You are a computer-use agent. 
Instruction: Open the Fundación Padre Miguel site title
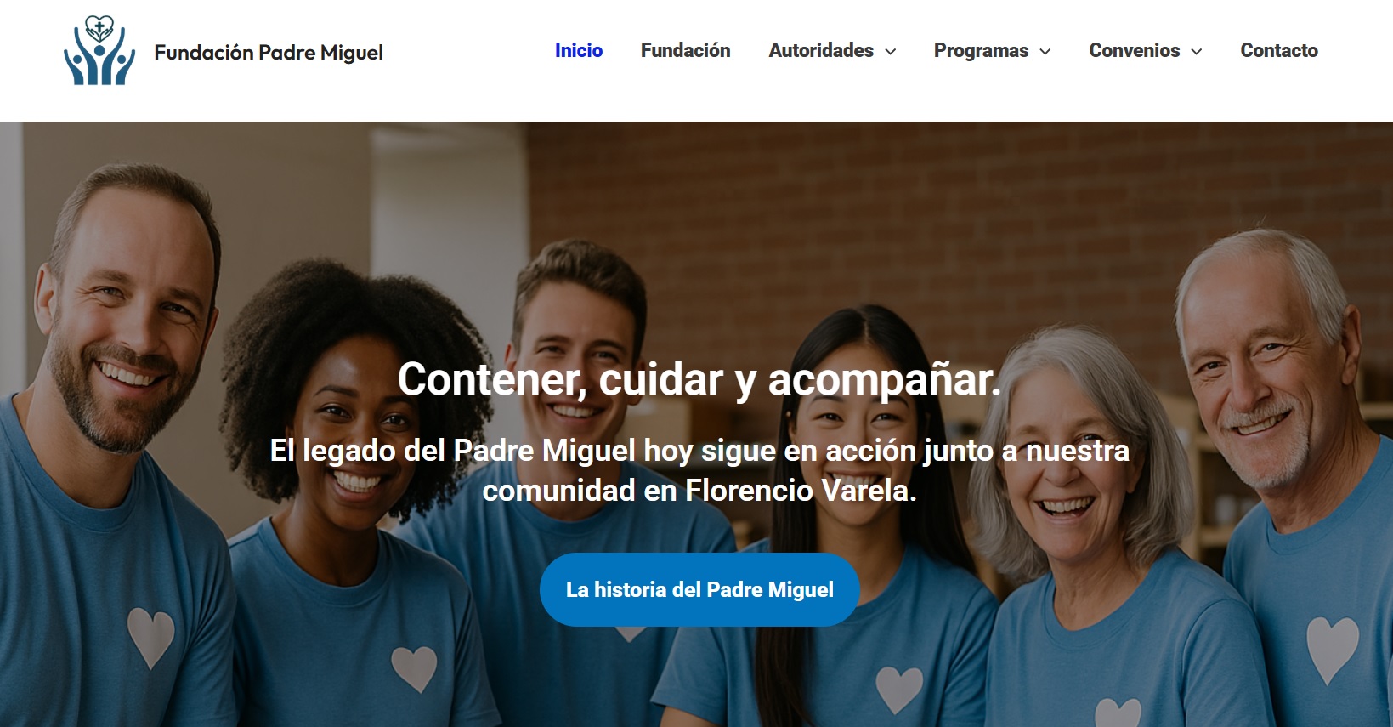tap(269, 53)
